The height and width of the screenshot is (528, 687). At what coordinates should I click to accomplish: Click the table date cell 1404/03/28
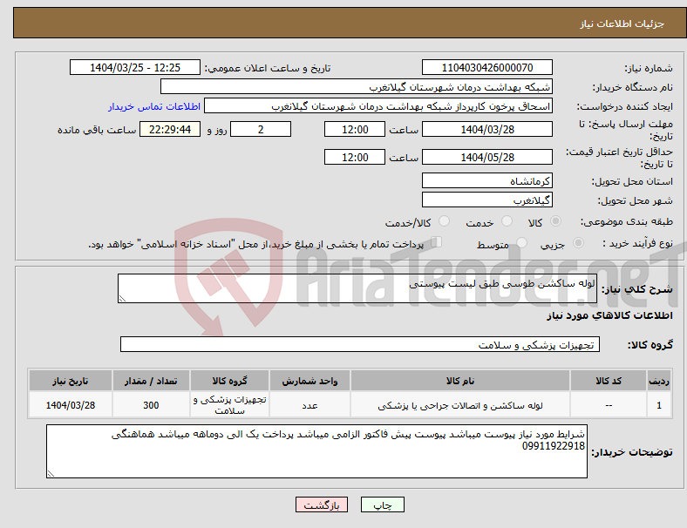(x=70, y=405)
